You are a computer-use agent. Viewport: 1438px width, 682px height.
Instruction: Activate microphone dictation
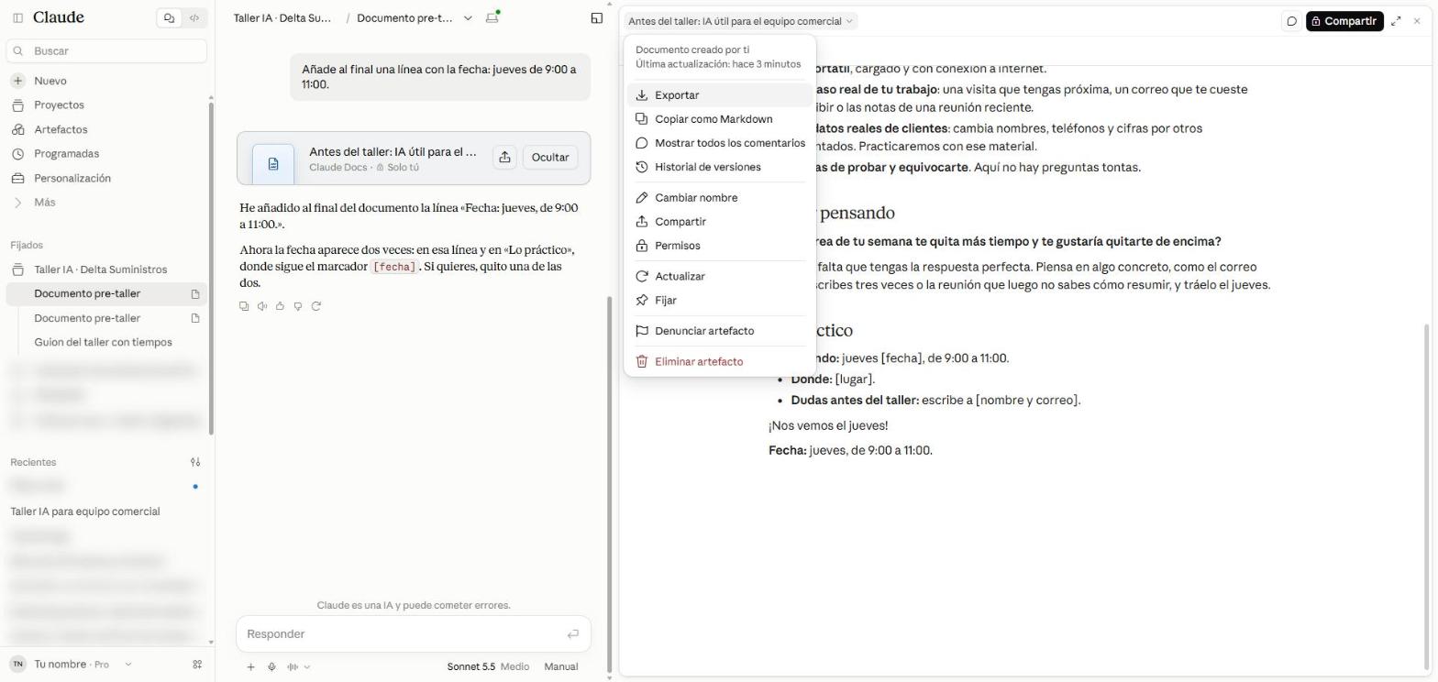272,666
